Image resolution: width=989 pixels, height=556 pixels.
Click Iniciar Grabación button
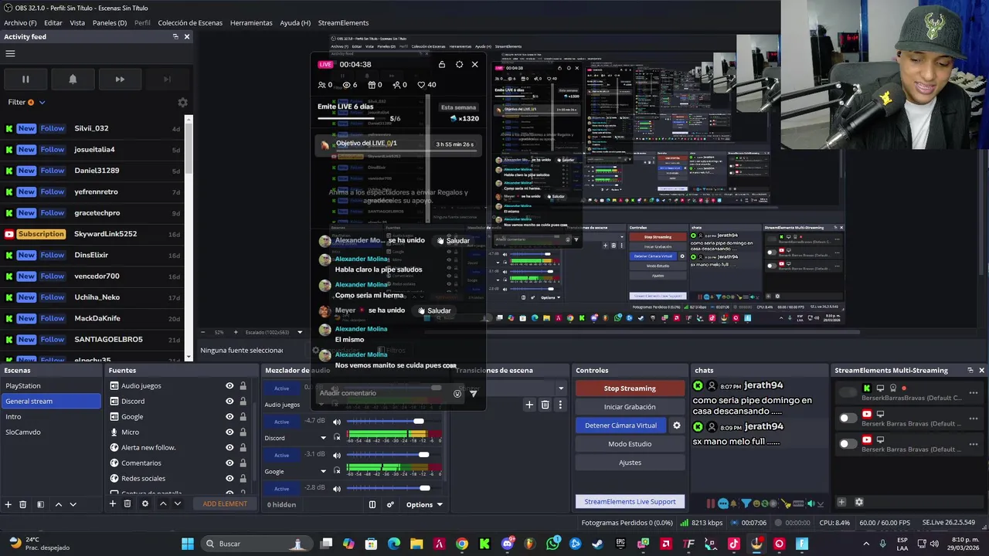[x=630, y=407]
